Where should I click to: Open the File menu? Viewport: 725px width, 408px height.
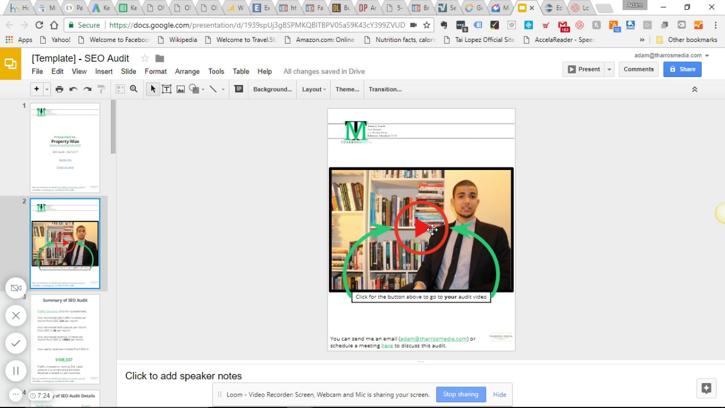click(x=37, y=71)
